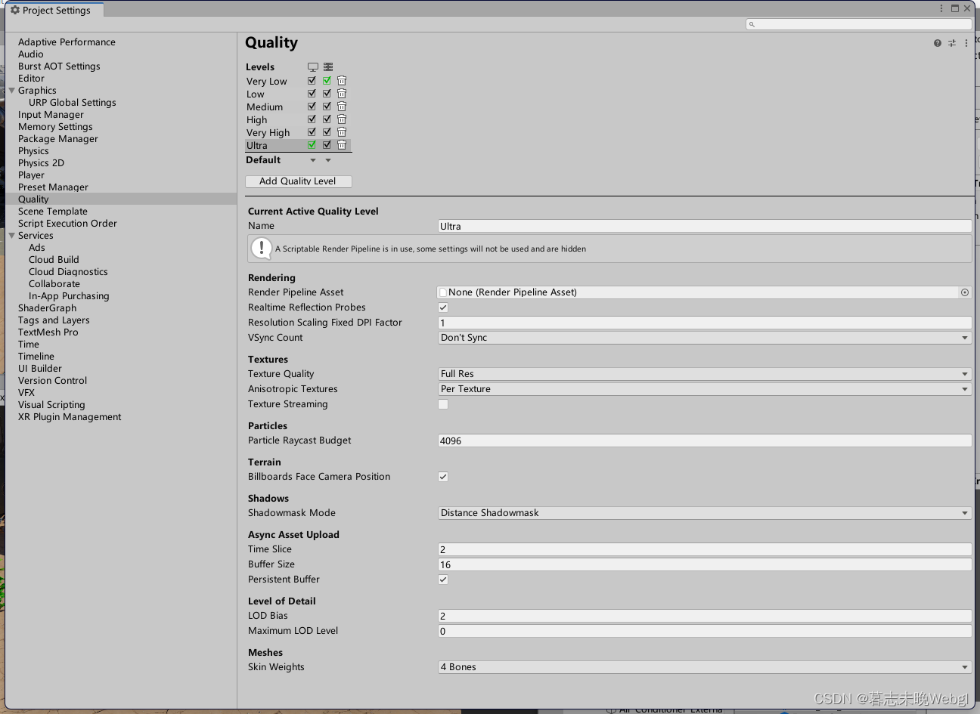Delete the Medium quality level
The image size is (980, 714).
[342, 107]
